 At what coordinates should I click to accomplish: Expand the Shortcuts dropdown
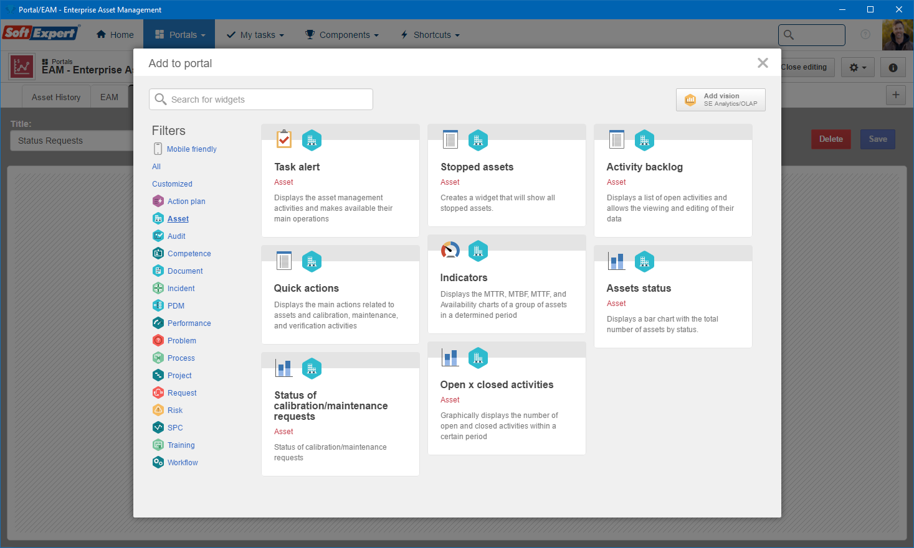(430, 35)
